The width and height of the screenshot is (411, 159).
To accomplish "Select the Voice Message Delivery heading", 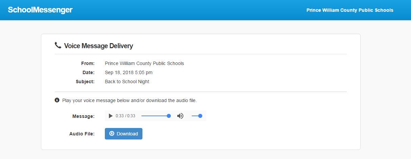I will (98, 46).
